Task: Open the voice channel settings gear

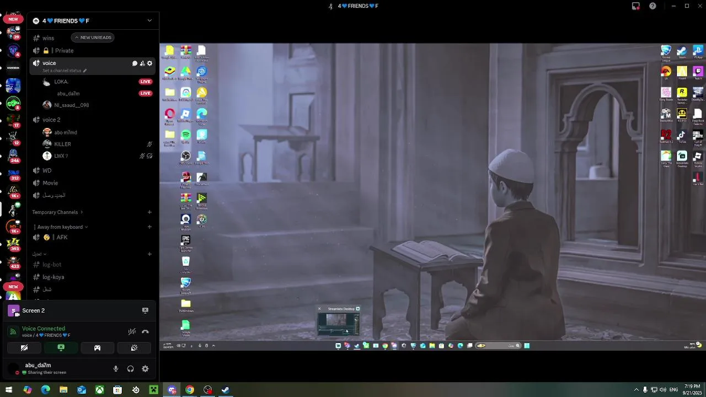Action: click(x=149, y=63)
